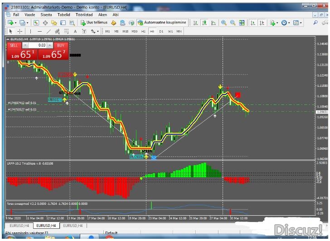The image size is (330, 241).
Task: Decrease lot volume arrow in trade panel
Action: pos(25,45)
